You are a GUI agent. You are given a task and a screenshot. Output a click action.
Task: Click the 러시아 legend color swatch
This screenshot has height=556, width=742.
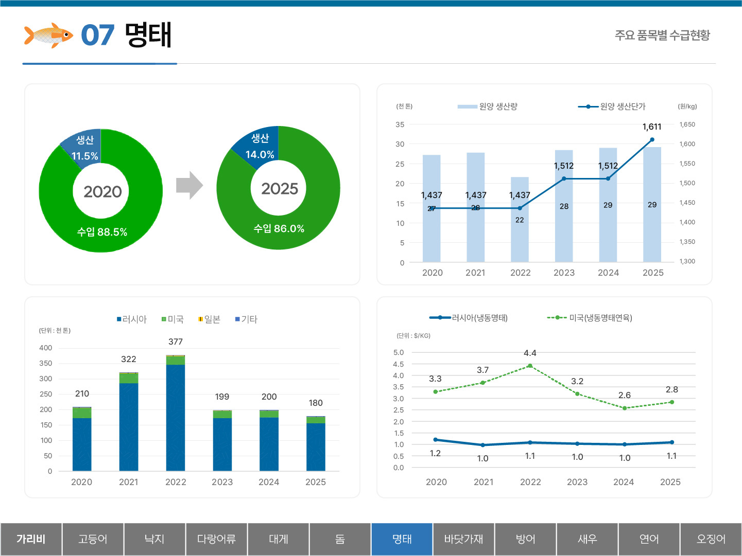point(119,319)
